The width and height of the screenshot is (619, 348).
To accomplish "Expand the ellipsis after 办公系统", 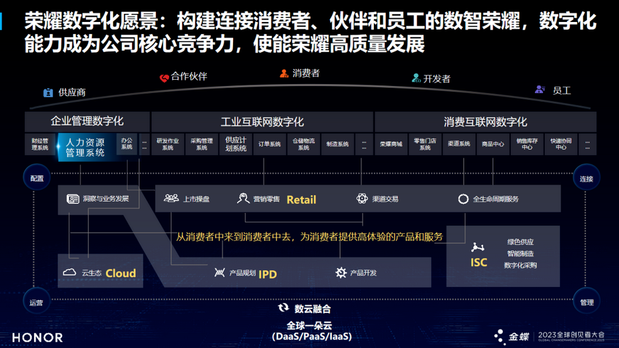I will [x=144, y=145].
